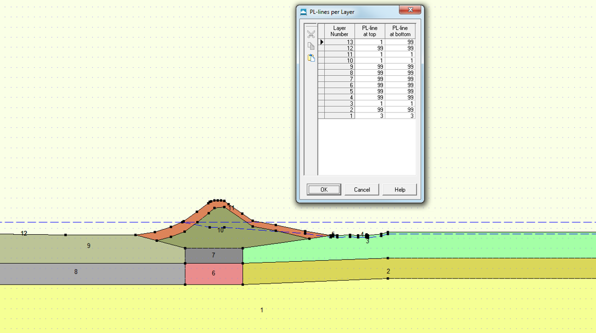
Task: Edit PL-line at bottom for layer 13
Action: tap(400, 42)
